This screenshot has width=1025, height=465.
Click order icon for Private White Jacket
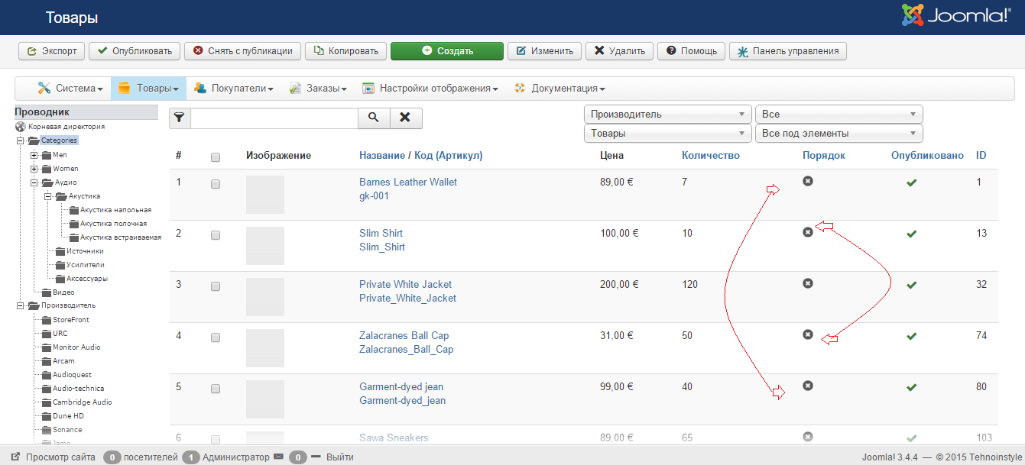(x=808, y=283)
